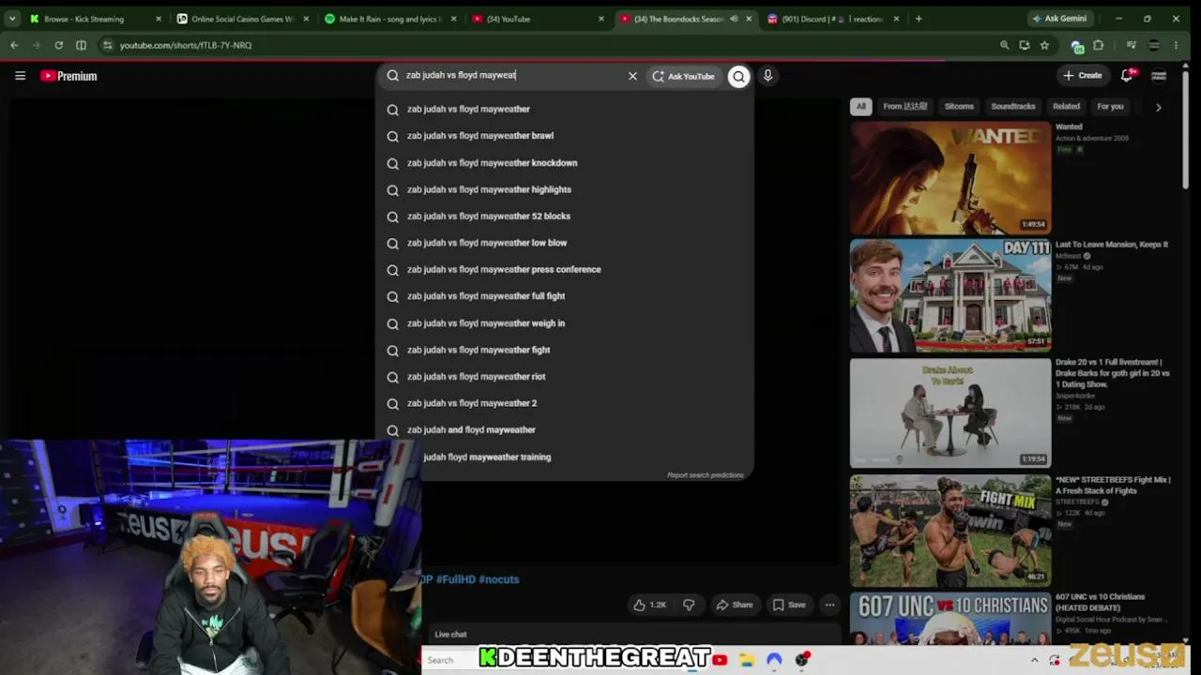Viewport: 1201px width, 675px height.
Task: Start voice search with microphone icon
Action: pyautogui.click(x=768, y=76)
